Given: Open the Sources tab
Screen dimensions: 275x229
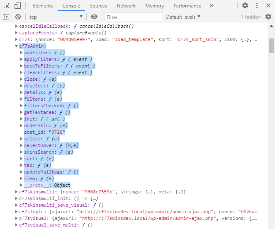Looking at the screenshot, I should click(x=98, y=6).
